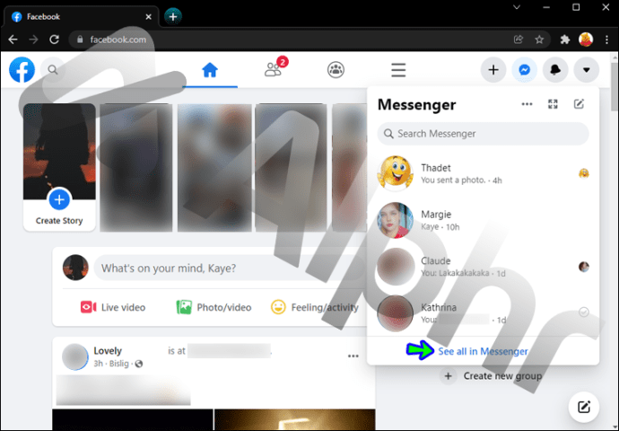Viewport: 619px width, 431px height.
Task: Expand Messenger to full screen
Action: pos(553,104)
